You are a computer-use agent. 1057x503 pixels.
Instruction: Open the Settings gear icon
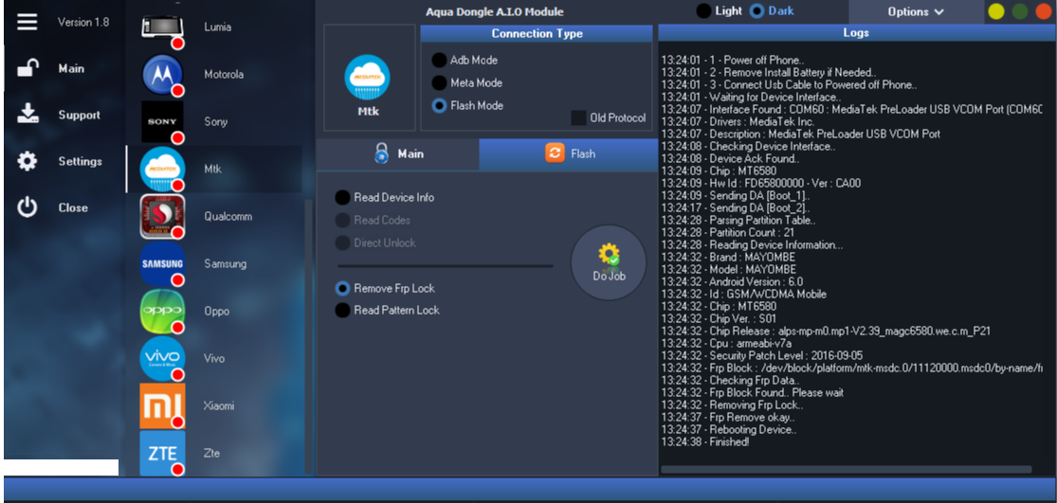click(x=27, y=161)
